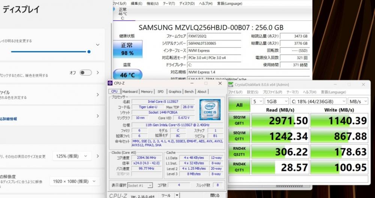Select the CPU tab in CPU-Z
Screen dimensions: 375x198
tap(114, 91)
